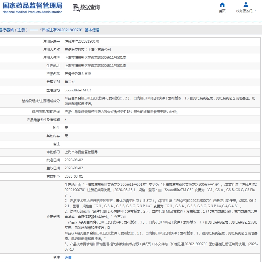Viewport: 262px width, 262px height.
Task: Select product name 牙骨传导听力系统
Action: (78, 74)
